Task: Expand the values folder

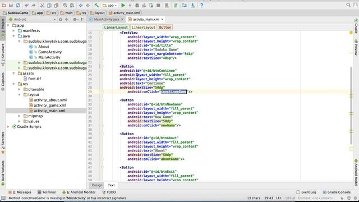Action: coord(20,121)
